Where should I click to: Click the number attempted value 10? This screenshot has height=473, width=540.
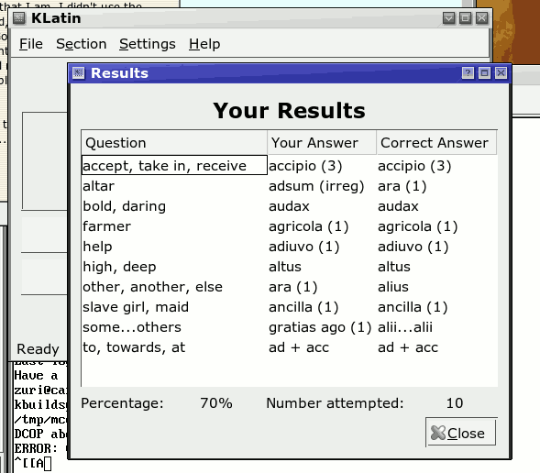click(x=455, y=402)
